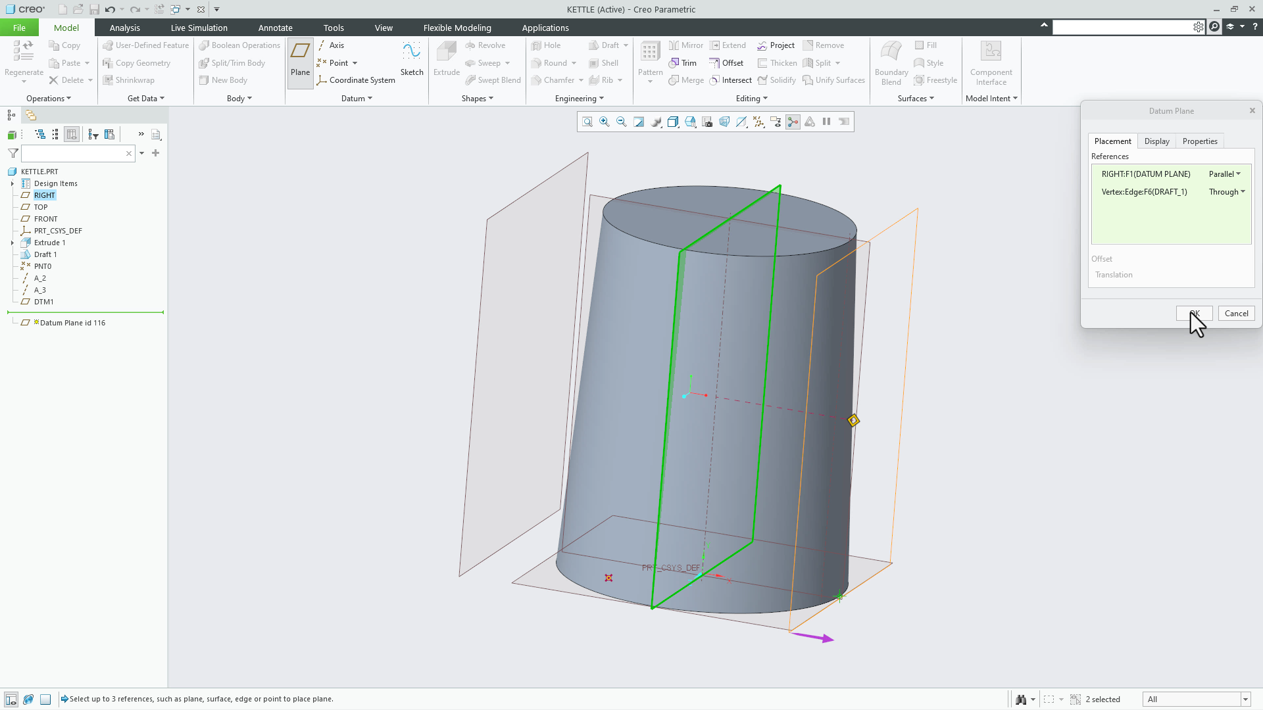Open the Layer Tree folders tab

click(x=31, y=115)
